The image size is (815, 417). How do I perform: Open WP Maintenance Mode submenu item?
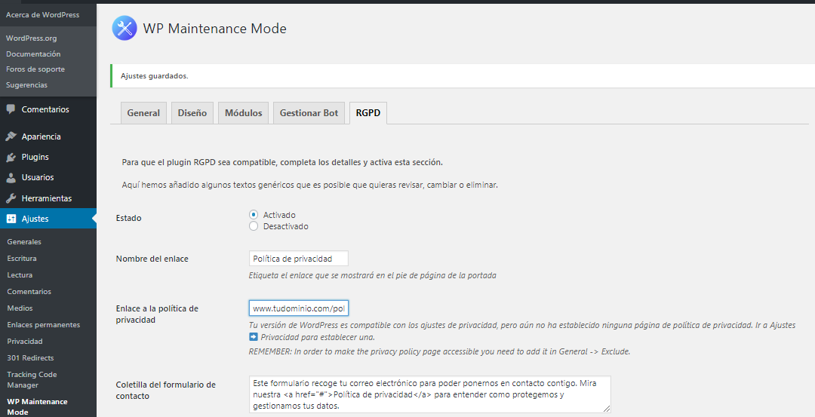click(x=37, y=406)
